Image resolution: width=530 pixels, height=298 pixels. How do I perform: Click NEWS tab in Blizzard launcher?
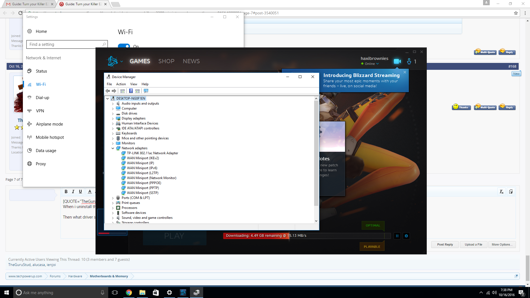click(191, 61)
